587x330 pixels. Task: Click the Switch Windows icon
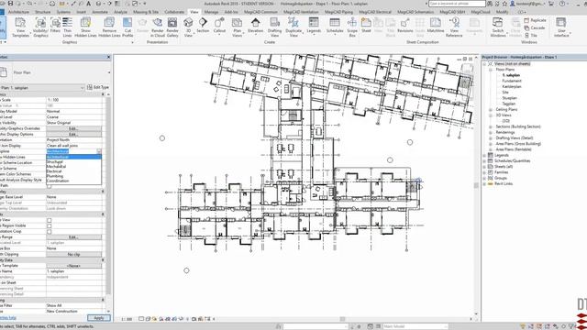[498, 27]
